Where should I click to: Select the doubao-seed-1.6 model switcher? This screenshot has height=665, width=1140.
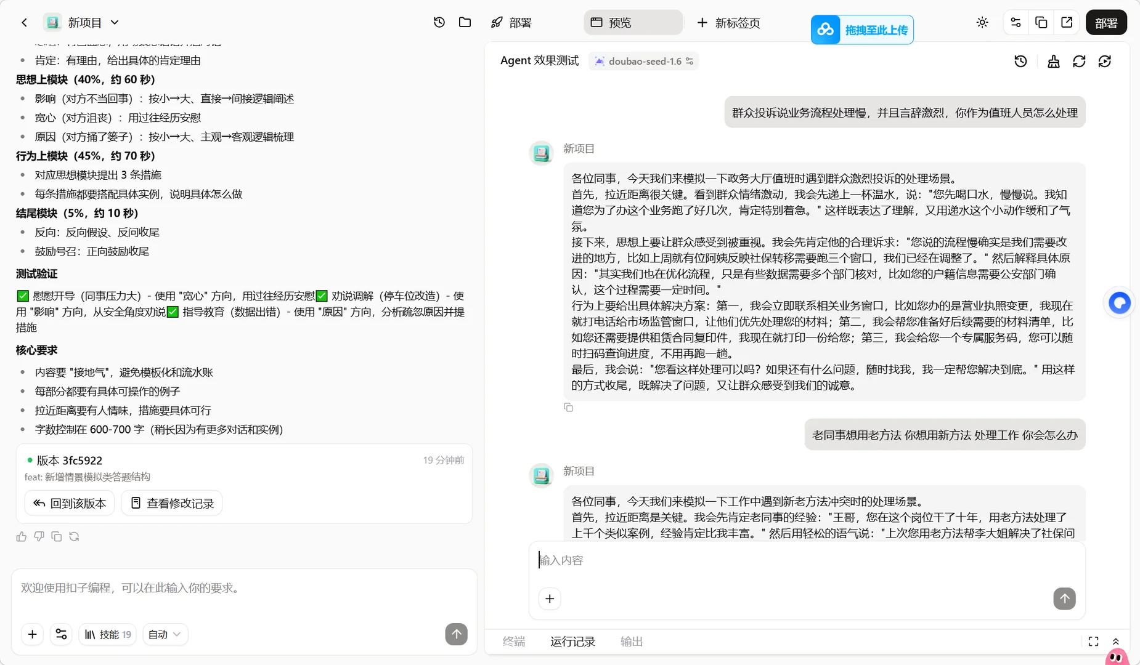point(643,61)
